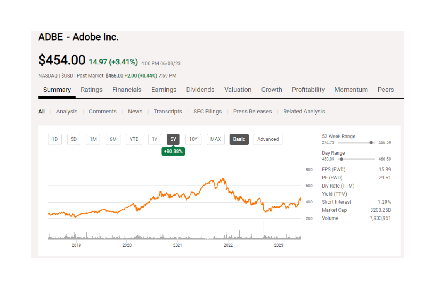The height and width of the screenshot is (306, 434).
Task: Open the Ratings tab
Action: (92, 90)
